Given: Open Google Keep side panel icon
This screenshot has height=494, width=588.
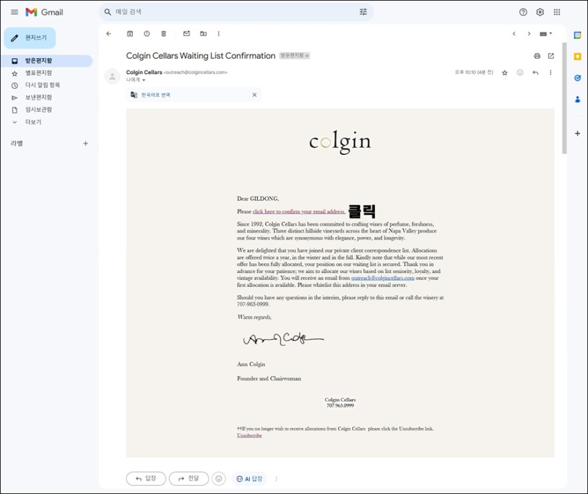Looking at the screenshot, I should point(577,57).
